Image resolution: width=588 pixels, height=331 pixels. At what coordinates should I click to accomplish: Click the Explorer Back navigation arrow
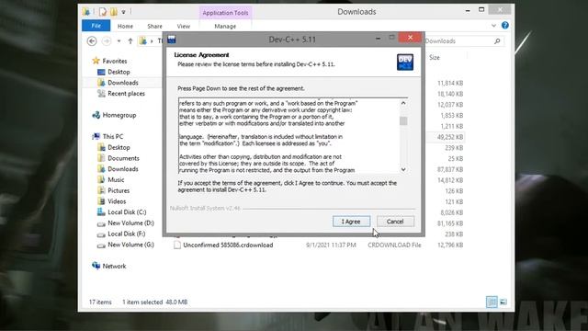tap(92, 40)
